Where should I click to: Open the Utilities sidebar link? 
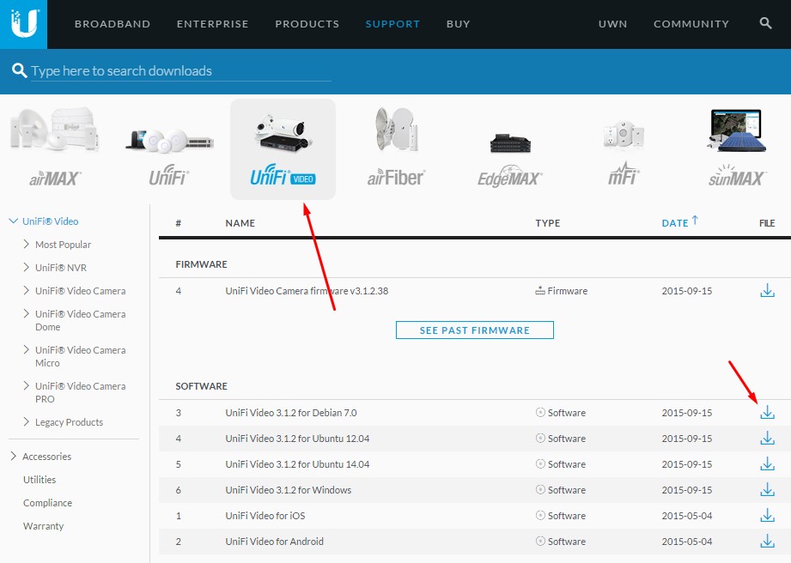(x=40, y=480)
